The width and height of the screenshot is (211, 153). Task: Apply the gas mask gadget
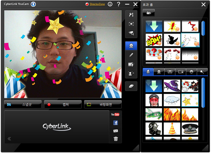(x=154, y=129)
